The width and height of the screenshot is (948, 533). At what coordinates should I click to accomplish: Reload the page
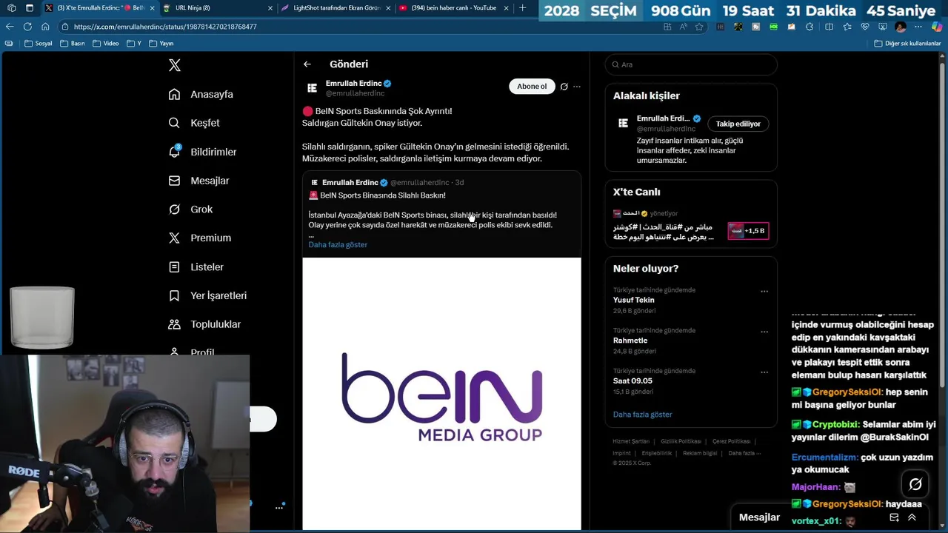[27, 27]
